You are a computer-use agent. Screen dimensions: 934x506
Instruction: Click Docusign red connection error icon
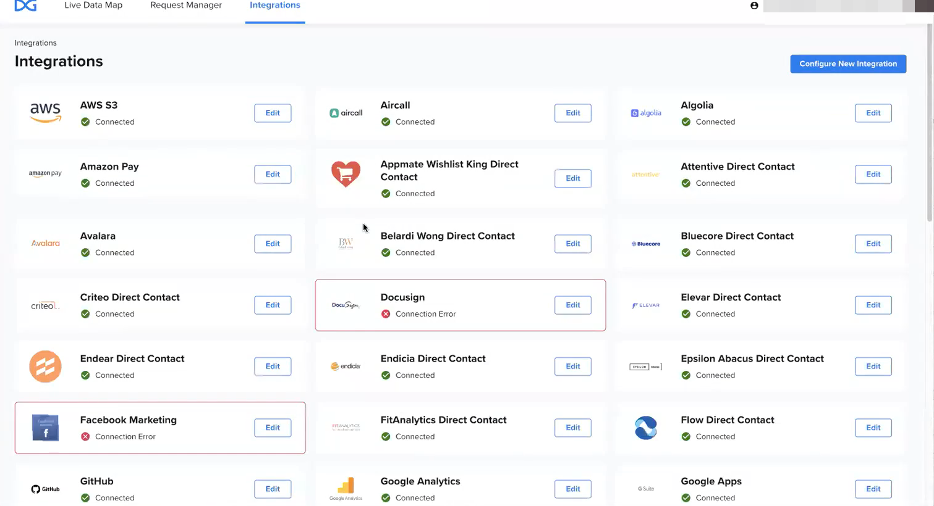(x=386, y=314)
